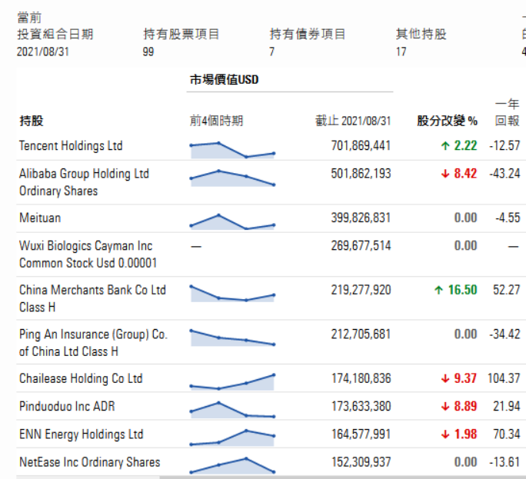Image resolution: width=526 pixels, height=479 pixels.
Task: View the Chailease Holding sparkline chart
Action: click(x=232, y=382)
